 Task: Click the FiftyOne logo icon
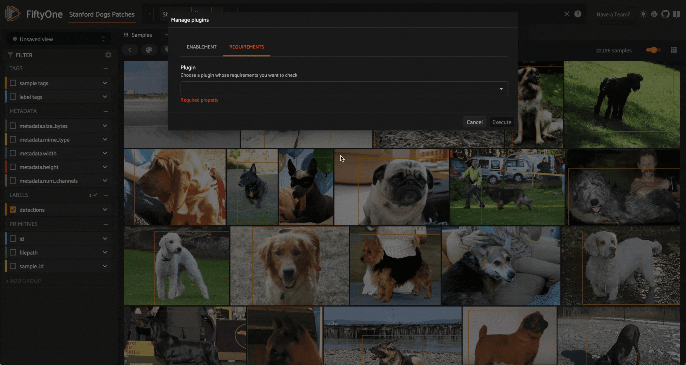[13, 13]
